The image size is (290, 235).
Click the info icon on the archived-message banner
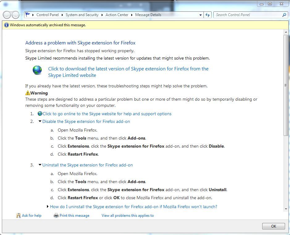[x=6, y=25]
